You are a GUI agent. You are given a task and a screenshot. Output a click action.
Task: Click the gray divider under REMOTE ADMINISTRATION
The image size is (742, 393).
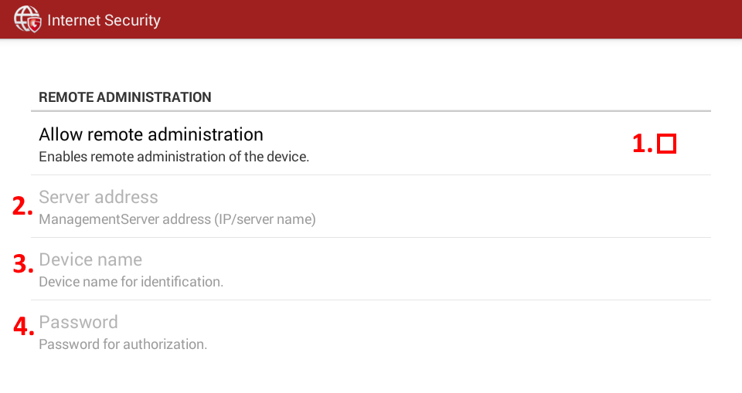(371, 111)
